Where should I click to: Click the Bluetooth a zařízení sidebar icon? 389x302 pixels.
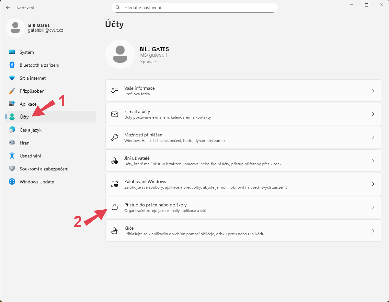pos(12,65)
